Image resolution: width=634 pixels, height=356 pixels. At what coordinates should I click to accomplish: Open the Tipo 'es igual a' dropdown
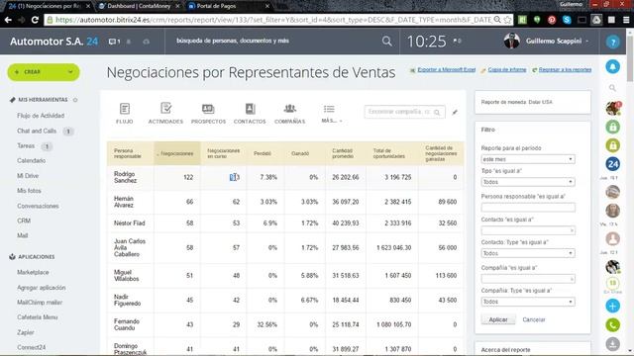pos(528,182)
